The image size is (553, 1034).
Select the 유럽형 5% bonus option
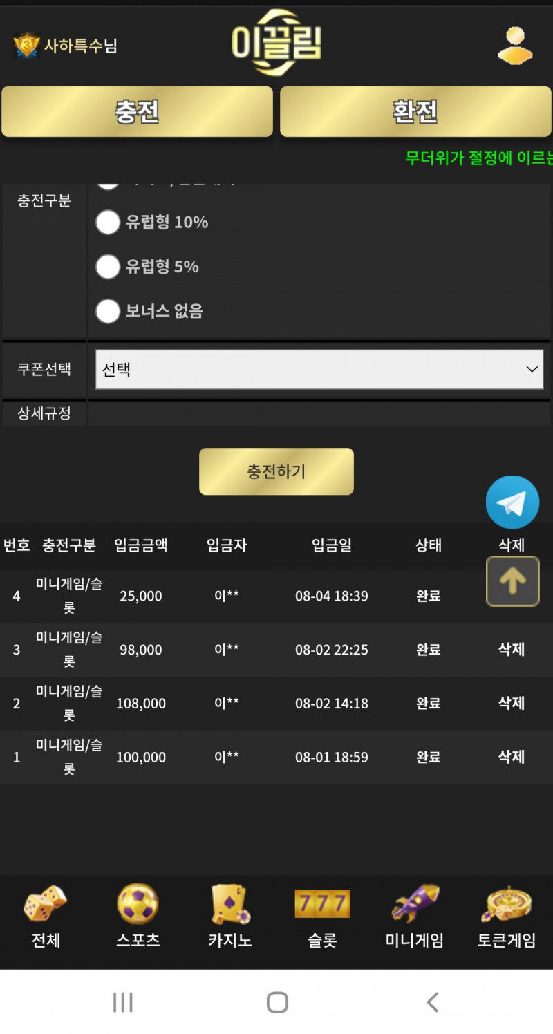click(x=108, y=267)
